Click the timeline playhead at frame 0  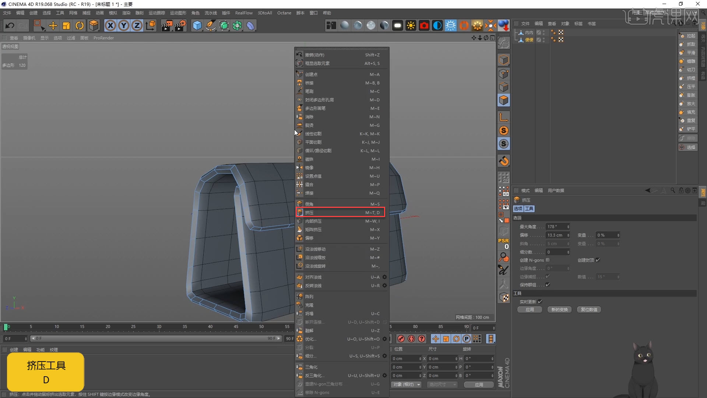tap(7, 327)
